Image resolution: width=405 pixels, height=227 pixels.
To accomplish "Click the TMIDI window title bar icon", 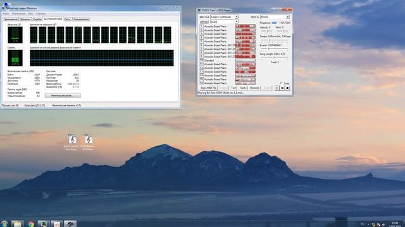I will pyautogui.click(x=199, y=10).
